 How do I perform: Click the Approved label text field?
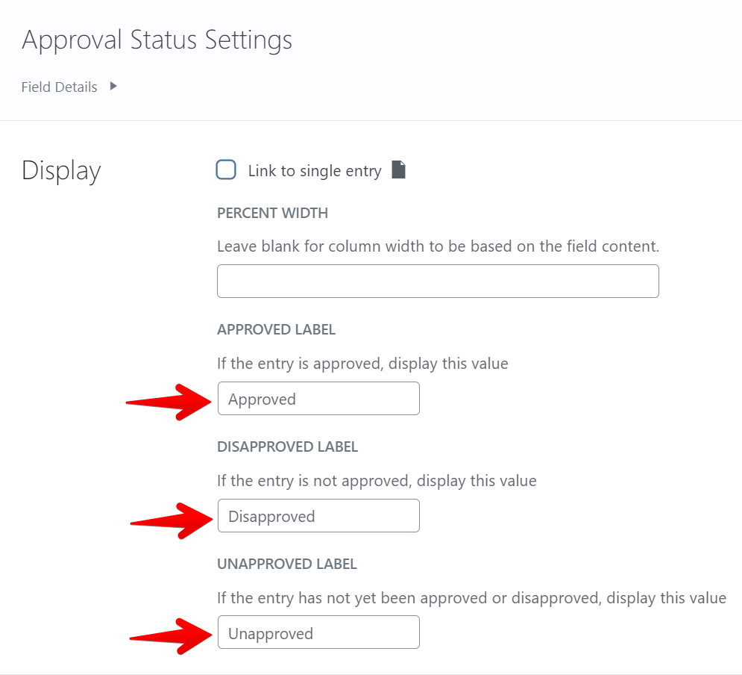pyautogui.click(x=318, y=399)
